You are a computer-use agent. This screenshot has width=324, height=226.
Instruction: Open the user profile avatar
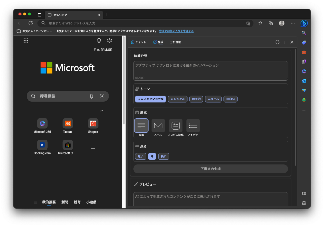coord(282,23)
